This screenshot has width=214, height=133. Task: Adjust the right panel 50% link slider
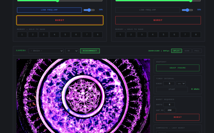coord(188,10)
